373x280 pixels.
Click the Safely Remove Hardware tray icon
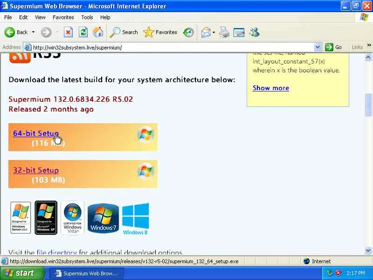point(330,273)
